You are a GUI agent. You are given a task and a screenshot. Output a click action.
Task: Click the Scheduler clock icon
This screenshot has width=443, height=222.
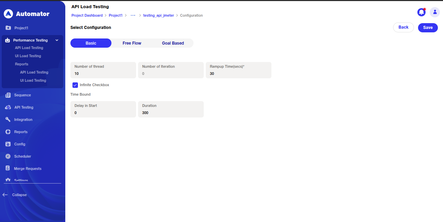[x=8, y=156]
